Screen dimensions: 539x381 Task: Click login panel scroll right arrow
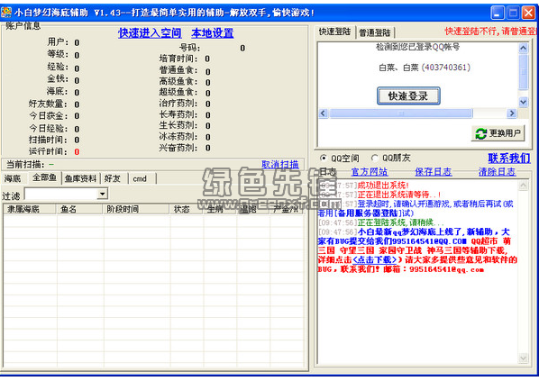tap(512, 113)
